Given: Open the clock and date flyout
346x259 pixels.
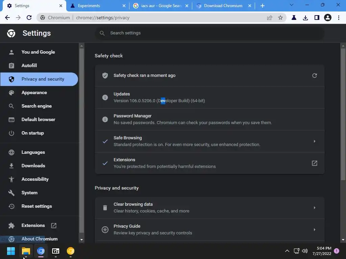Looking at the screenshot, I should tap(322, 251).
